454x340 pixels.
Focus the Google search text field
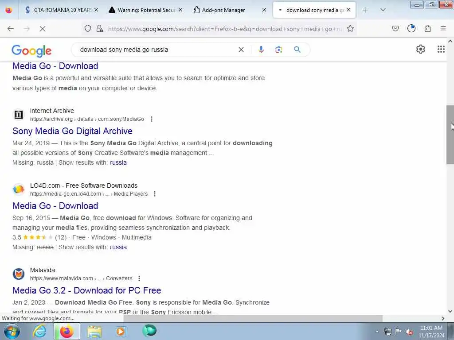pos(158,50)
